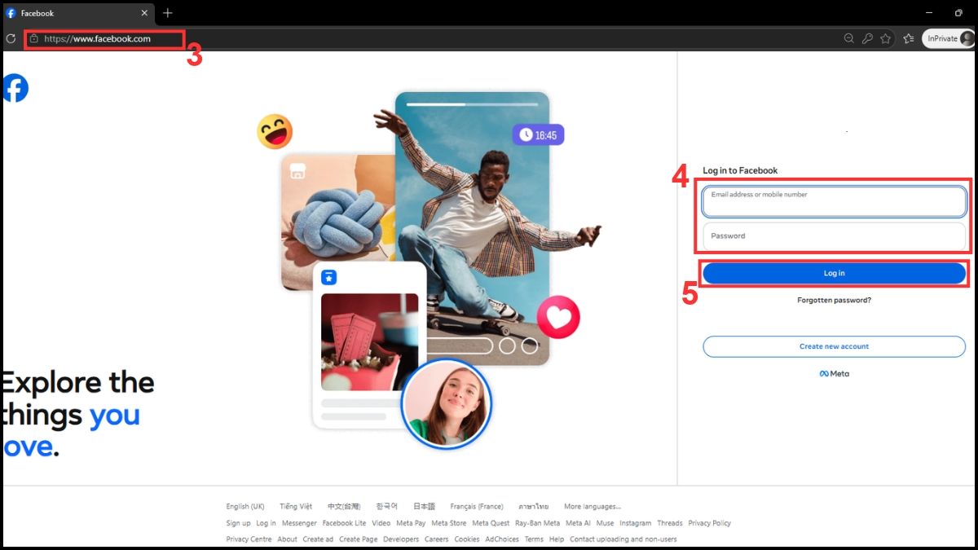Click the marketplace shop icon on pillow card
Screen dimensions: 978x550
coord(297,172)
